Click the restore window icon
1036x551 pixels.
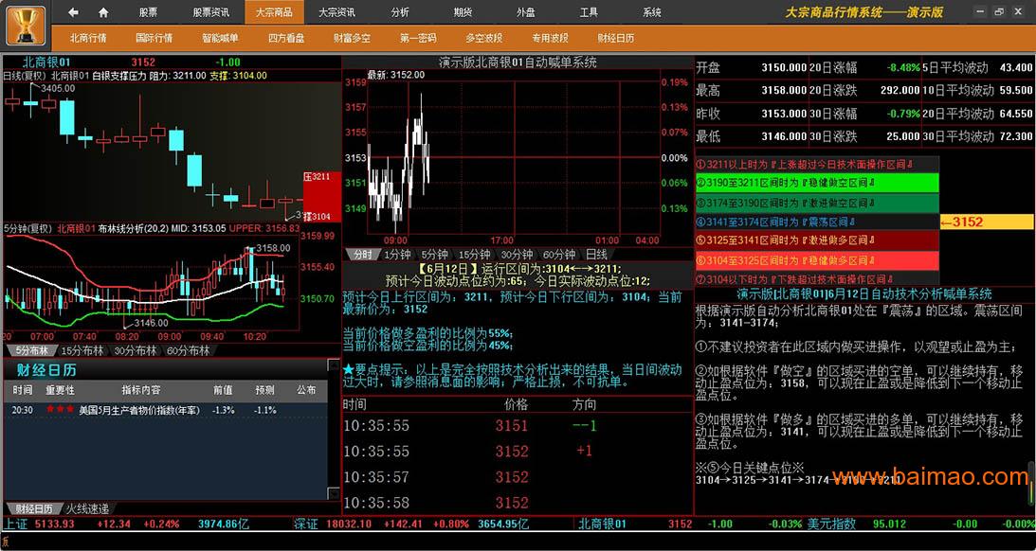coord(1000,12)
